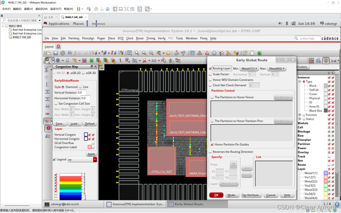Click the VMware full screen icon
341x213 pixels.
[126, 9]
